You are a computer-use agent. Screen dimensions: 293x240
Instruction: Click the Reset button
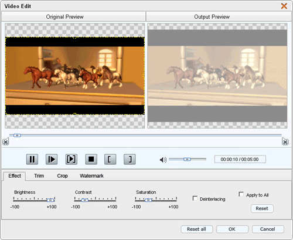tap(262, 208)
